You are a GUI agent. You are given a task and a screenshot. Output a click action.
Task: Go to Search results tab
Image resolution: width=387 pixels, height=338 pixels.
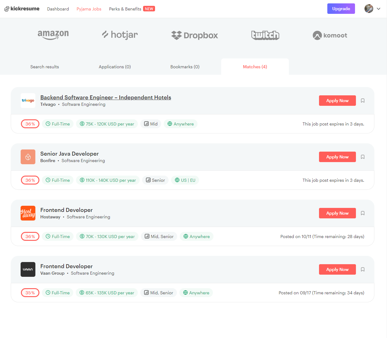pyautogui.click(x=45, y=67)
